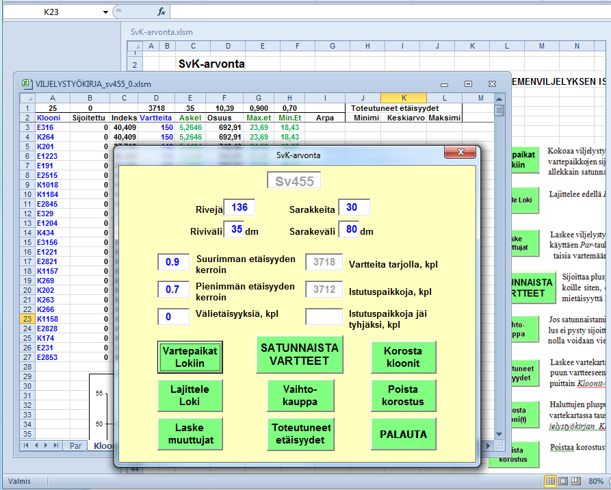Click Laske muuttujat button
The image size is (611, 490).
pyautogui.click(x=190, y=434)
